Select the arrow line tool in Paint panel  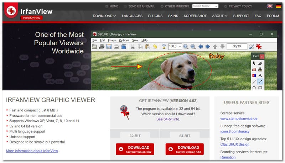click(260, 82)
